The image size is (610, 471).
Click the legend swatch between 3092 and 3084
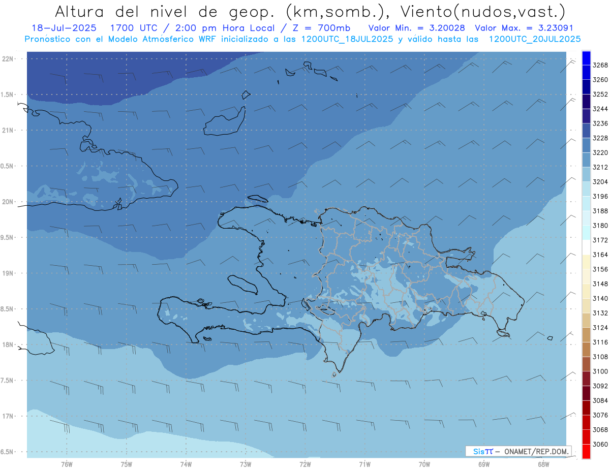coord(586,393)
